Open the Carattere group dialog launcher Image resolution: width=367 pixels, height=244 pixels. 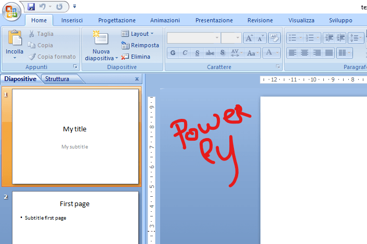pos(278,66)
